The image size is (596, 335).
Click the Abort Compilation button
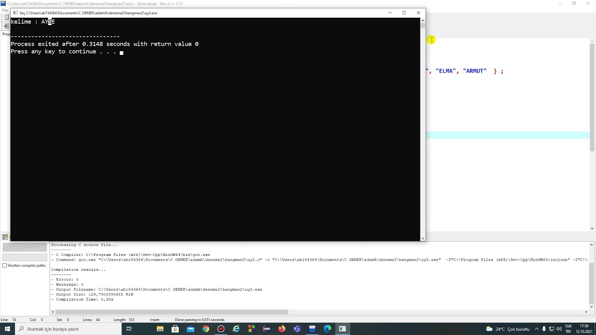pyautogui.click(x=25, y=248)
